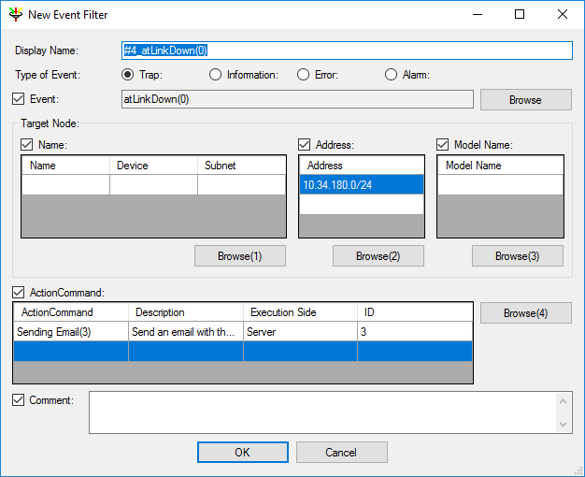Click the comment scrollbar up arrow
This screenshot has width=585, height=477.
tap(564, 401)
